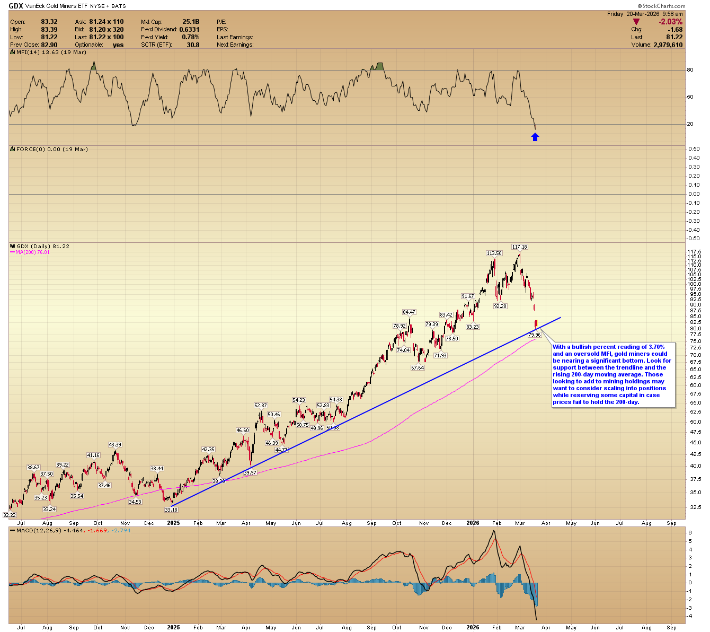Click the 'FORCE(0) 0.00 (19 Mar)' legend text
710x632 pixels.
[x=52, y=149]
